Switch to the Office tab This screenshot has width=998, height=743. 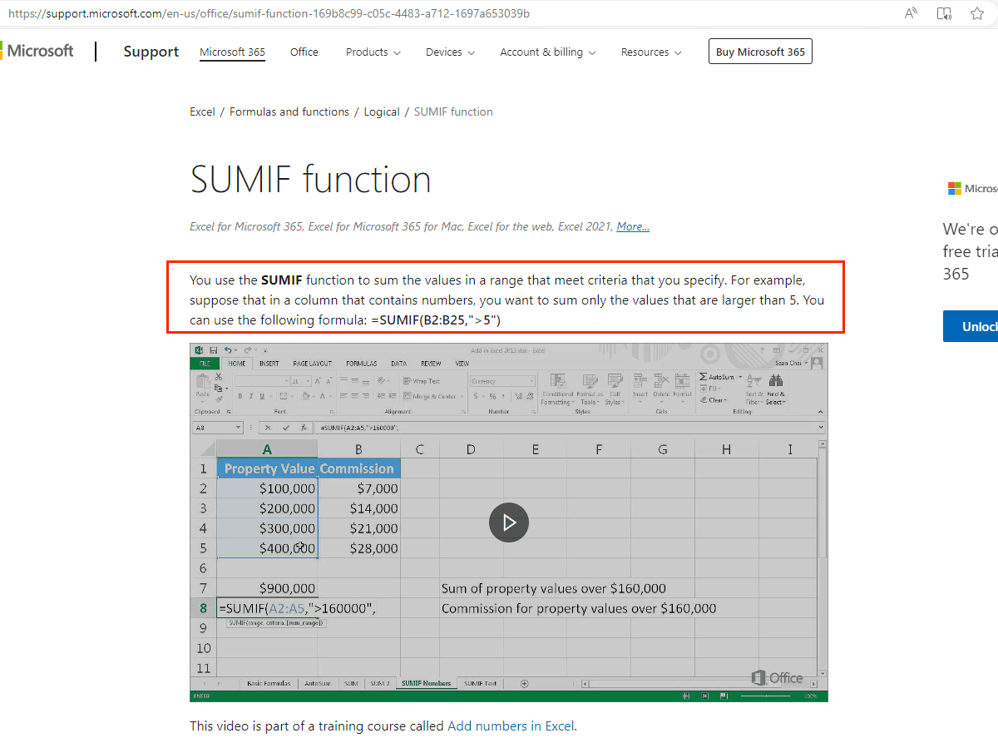click(x=304, y=52)
